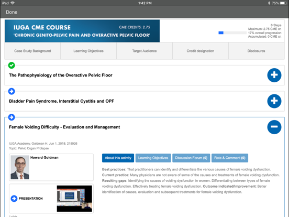Click blue arrow icon on Female Voiding Difficulty step
289x217 pixels.
[x=12, y=117]
